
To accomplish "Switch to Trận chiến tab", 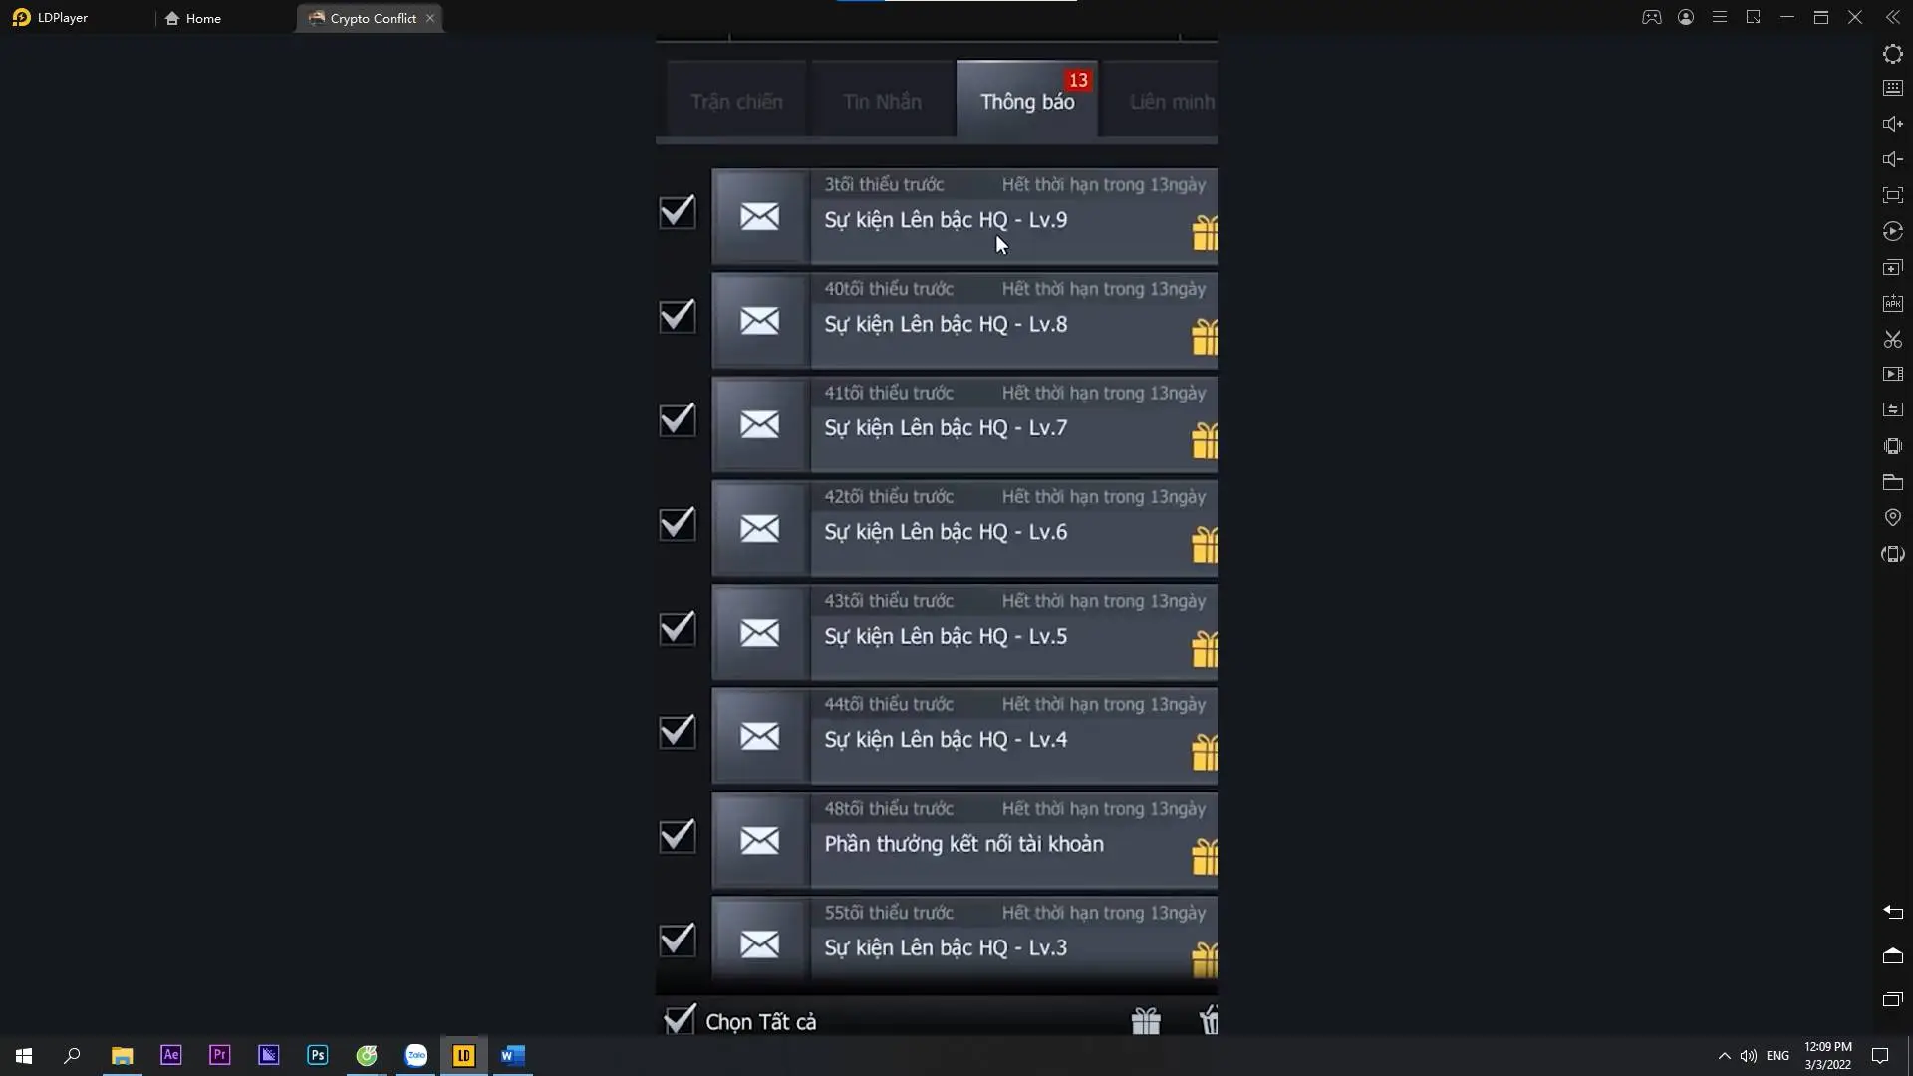I will tap(735, 102).
